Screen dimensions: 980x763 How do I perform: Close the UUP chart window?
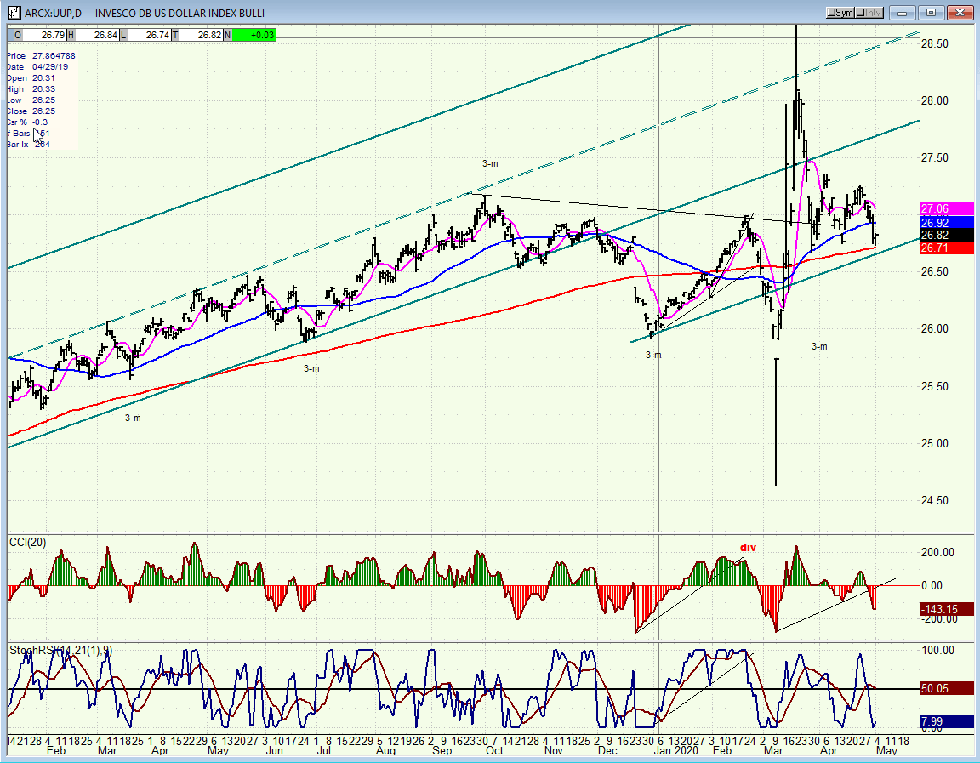pos(960,13)
